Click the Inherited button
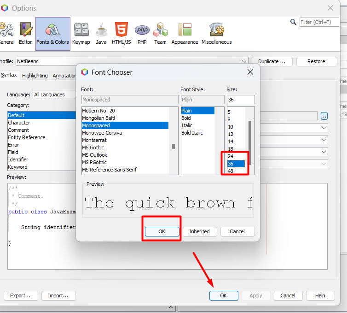 [x=200, y=231]
